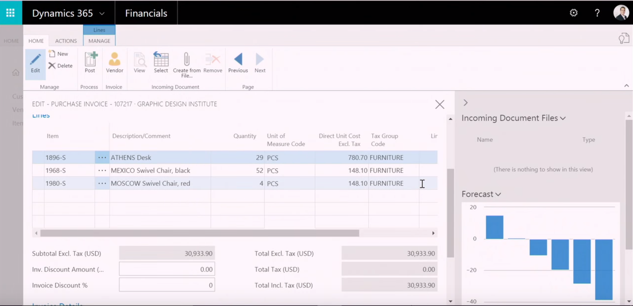633x306 pixels.
Task: Switch to the ACTIONS ribbon tab
Action: (66, 41)
